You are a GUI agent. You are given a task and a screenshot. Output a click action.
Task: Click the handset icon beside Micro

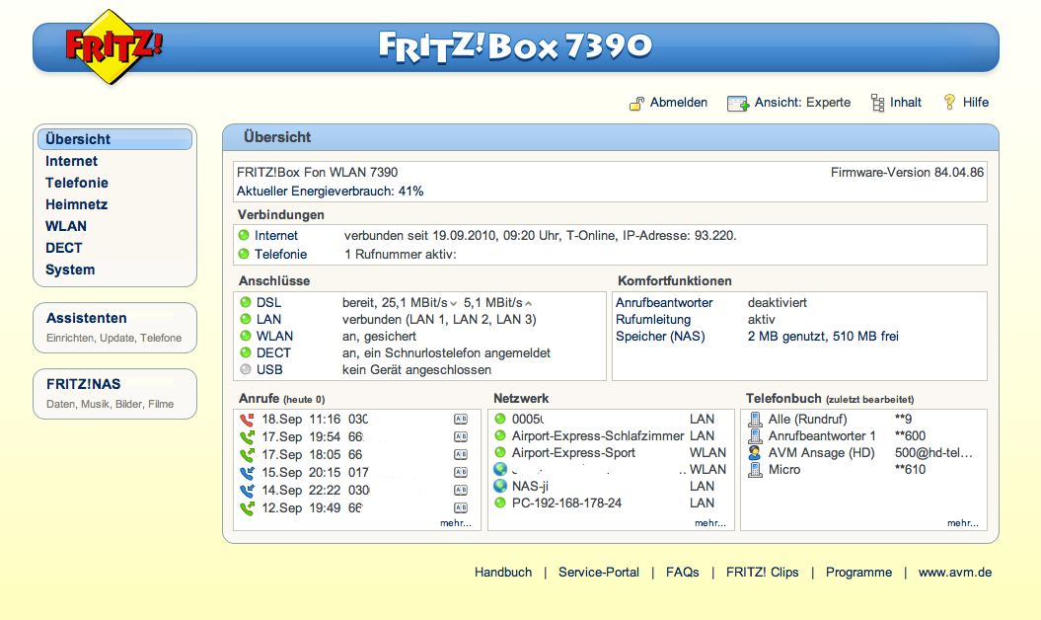pos(754,468)
